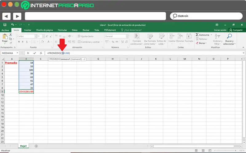
Task: Click the browser back arrow button
Action: pyautogui.click(x=6, y=16)
